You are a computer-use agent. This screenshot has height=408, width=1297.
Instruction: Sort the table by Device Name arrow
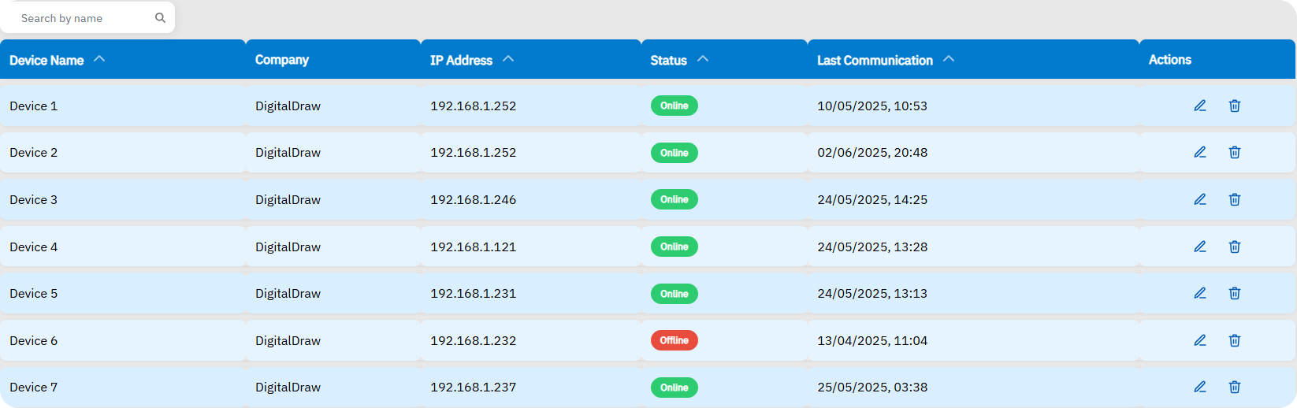click(x=99, y=59)
